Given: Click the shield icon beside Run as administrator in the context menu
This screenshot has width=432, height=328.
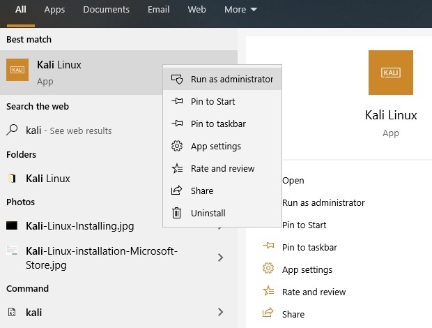Looking at the screenshot, I should pyautogui.click(x=177, y=79).
